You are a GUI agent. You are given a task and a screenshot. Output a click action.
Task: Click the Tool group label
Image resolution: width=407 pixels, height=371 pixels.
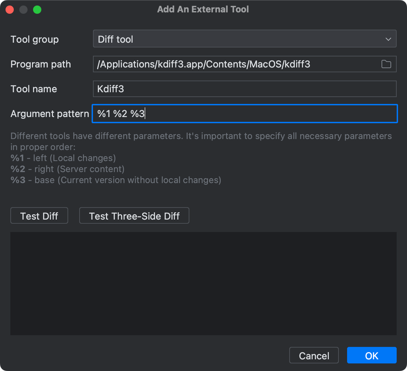(x=34, y=39)
